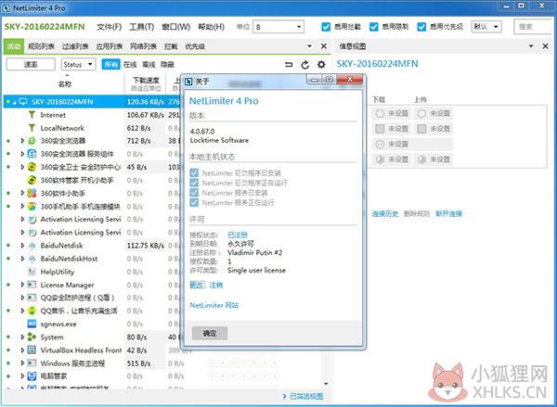
Task: Click the BaiduNetdiskHost row icon
Action: click(x=32, y=259)
